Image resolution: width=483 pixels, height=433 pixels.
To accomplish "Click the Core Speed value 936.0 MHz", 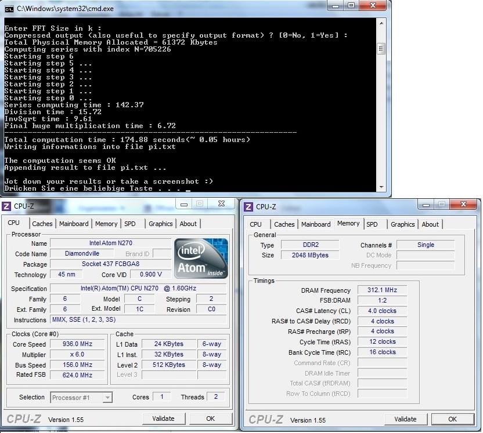I will click(77, 344).
